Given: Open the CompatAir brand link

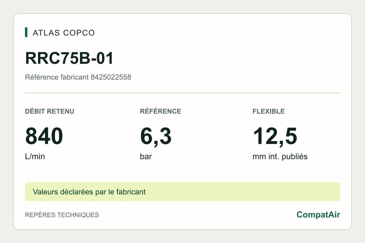Looking at the screenshot, I should [318, 215].
